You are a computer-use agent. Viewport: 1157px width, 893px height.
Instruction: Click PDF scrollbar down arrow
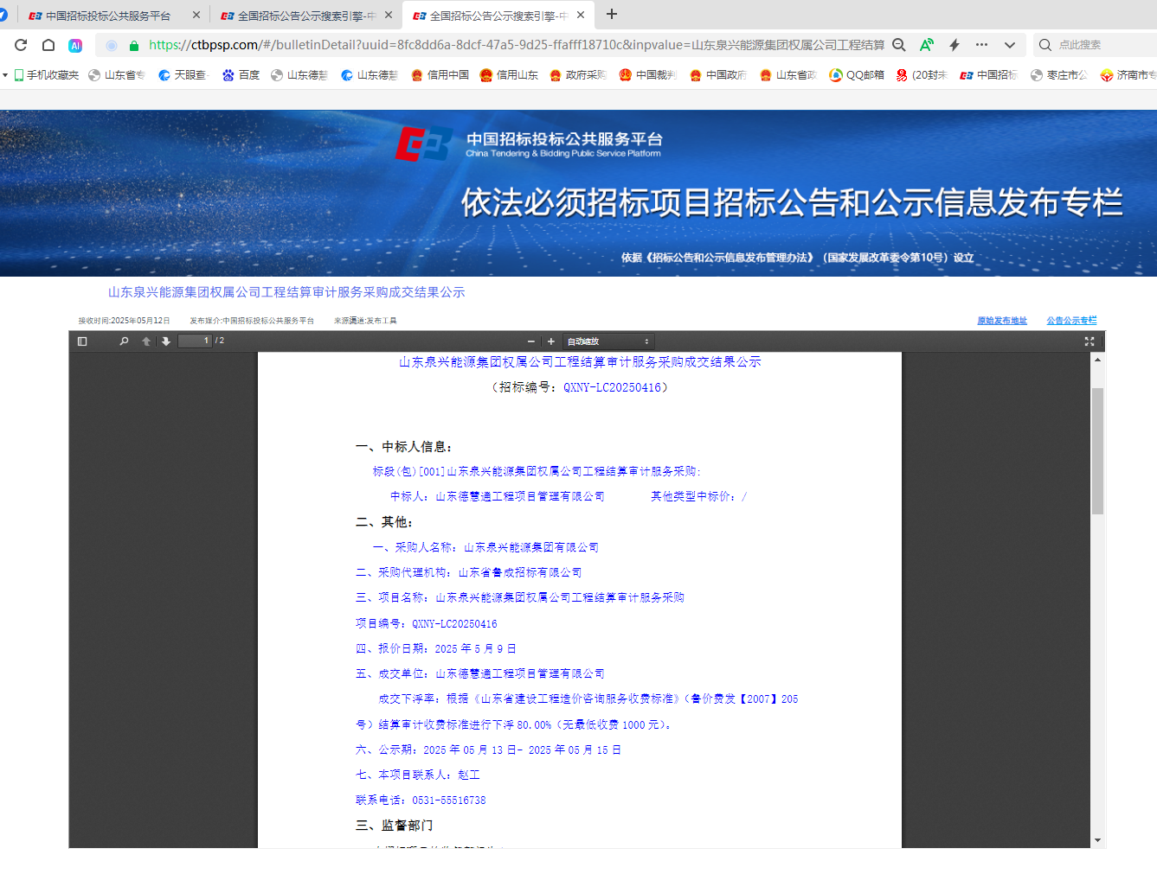point(1097,840)
